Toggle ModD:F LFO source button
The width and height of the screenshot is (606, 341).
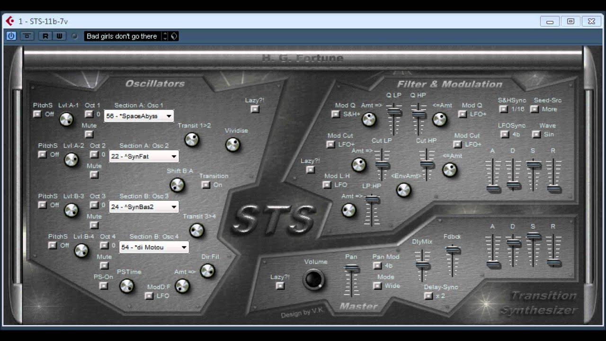(x=149, y=296)
